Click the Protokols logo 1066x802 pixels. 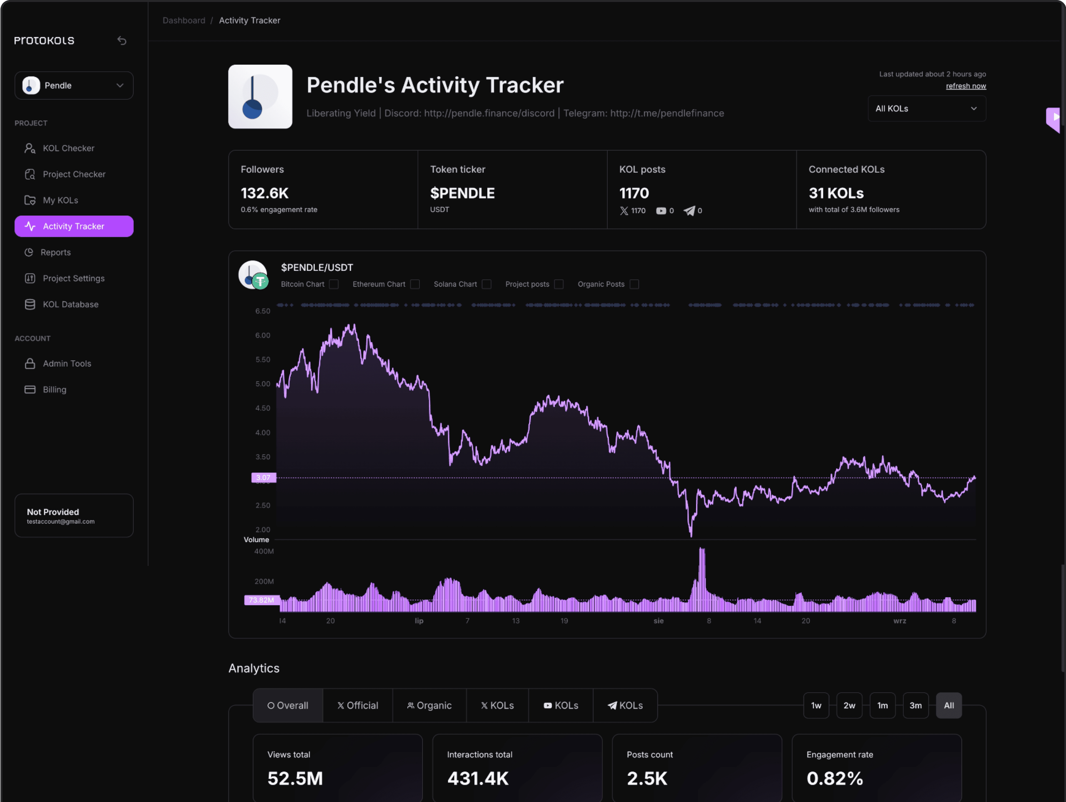pos(44,41)
